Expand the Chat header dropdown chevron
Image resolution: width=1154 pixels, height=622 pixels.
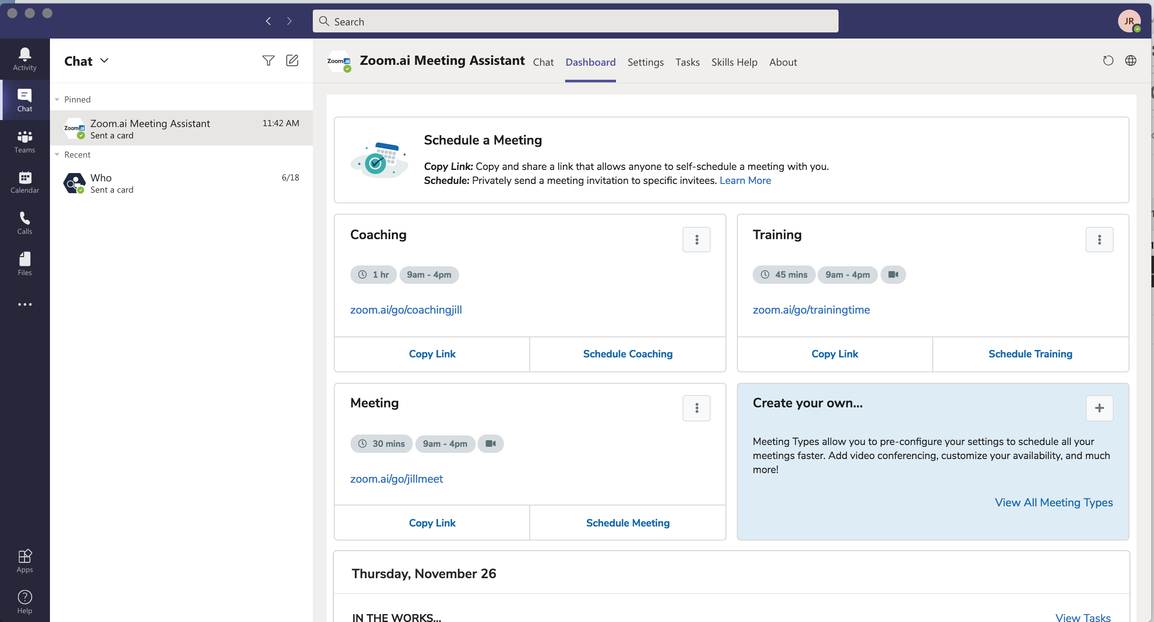click(104, 60)
